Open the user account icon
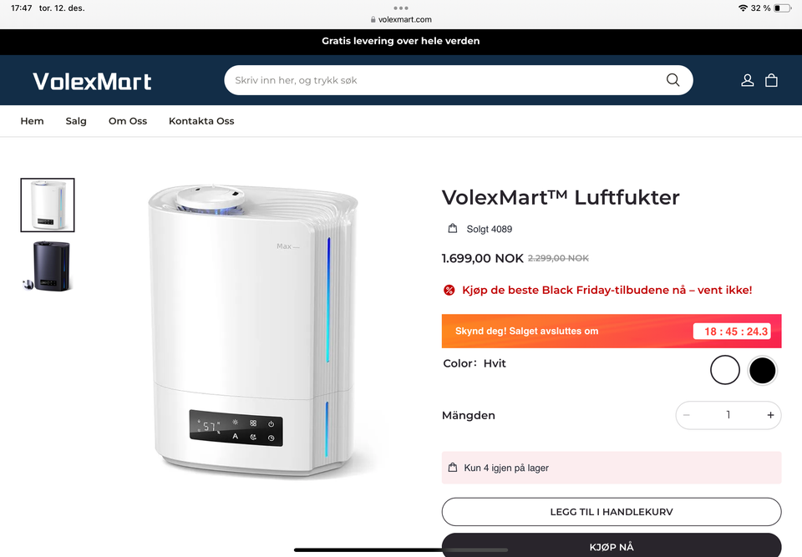 tap(747, 80)
